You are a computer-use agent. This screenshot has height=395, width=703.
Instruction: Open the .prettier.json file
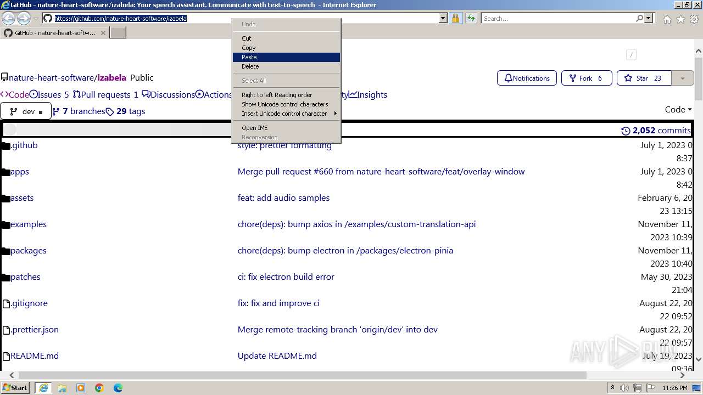click(35, 329)
